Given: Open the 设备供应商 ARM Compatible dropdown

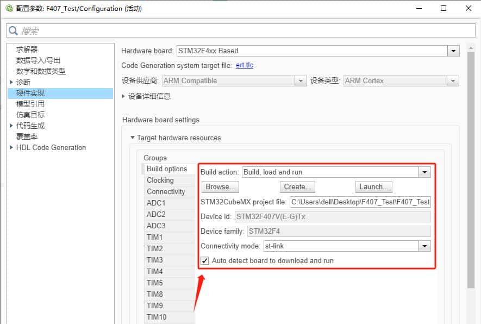Looking at the screenshot, I should click(x=301, y=80).
